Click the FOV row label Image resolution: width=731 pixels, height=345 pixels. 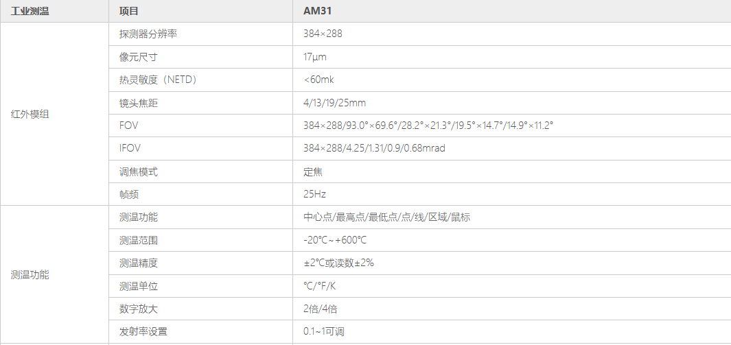click(x=128, y=126)
